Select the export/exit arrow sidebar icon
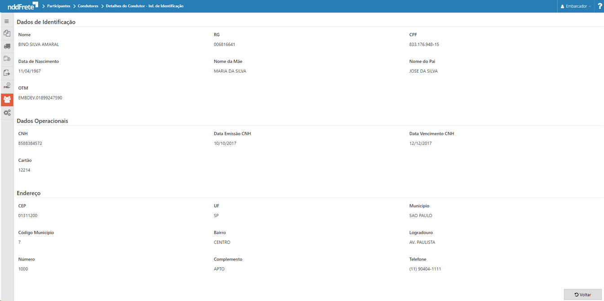 pyautogui.click(x=7, y=73)
